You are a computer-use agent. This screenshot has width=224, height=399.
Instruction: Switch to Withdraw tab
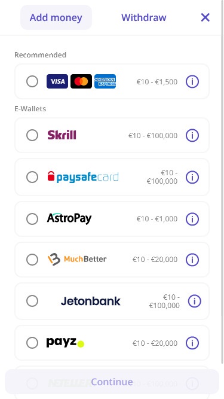(x=144, y=17)
